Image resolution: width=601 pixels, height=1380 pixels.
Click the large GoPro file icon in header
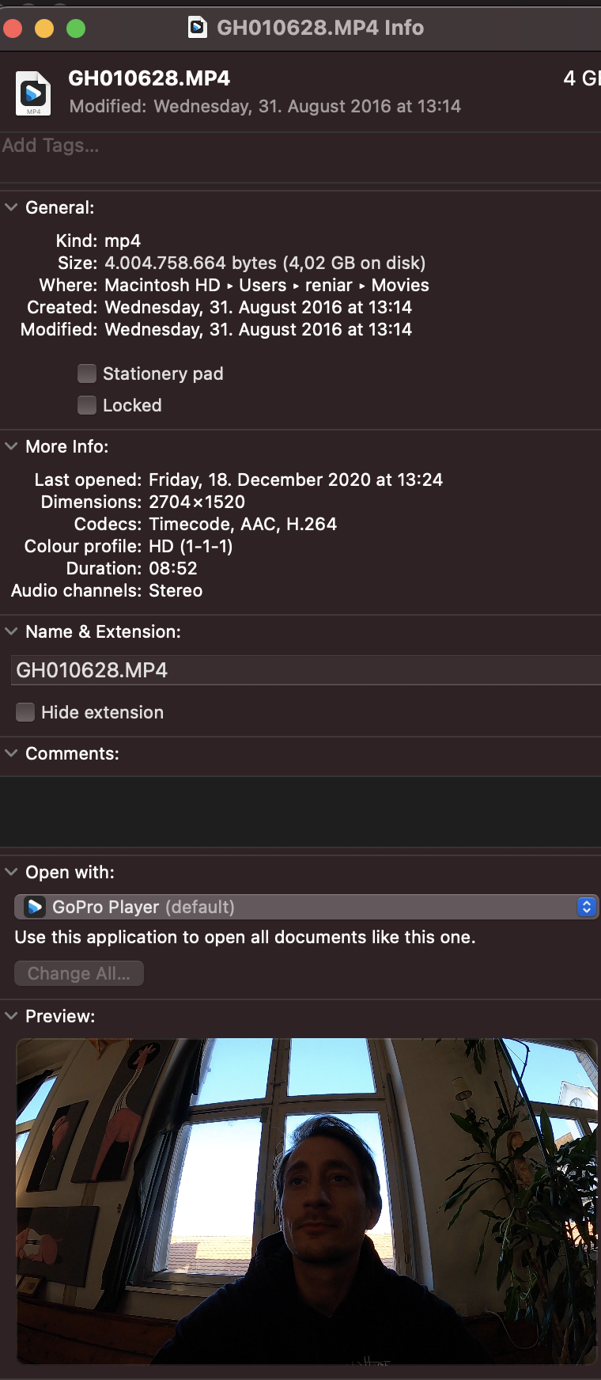point(33,93)
